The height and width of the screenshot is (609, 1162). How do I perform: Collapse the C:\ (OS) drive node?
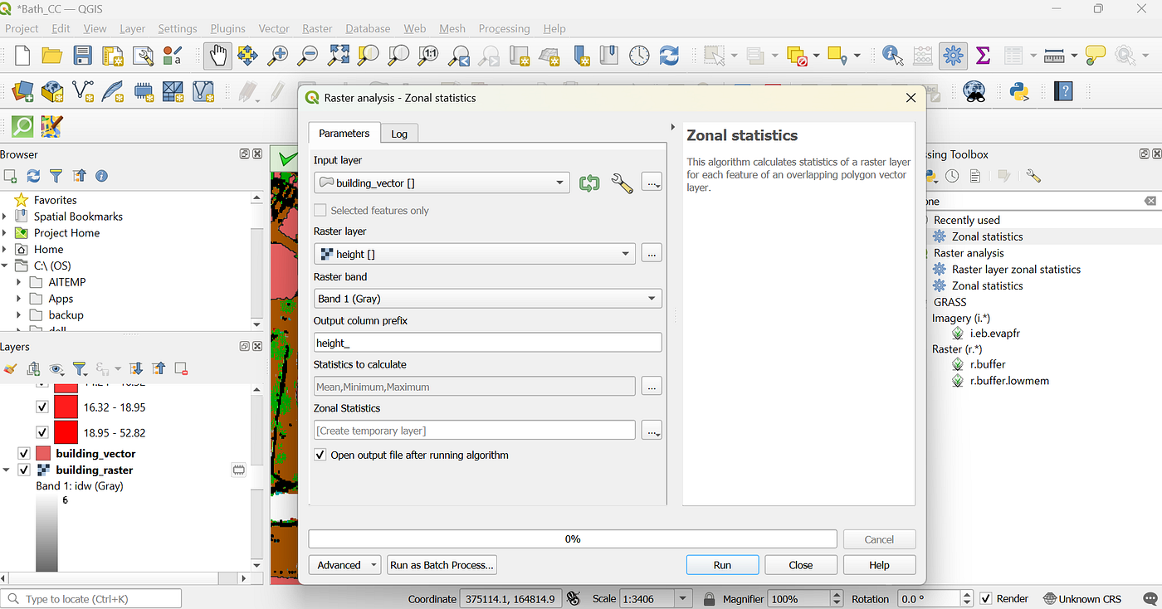[x=6, y=266]
